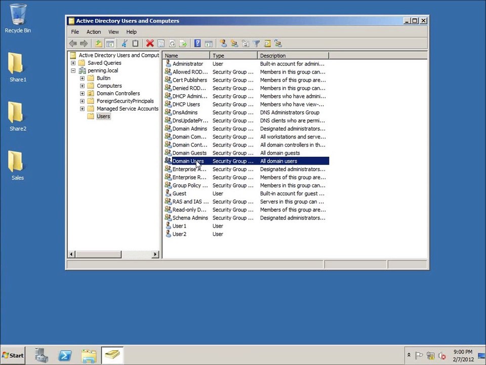The height and width of the screenshot is (365, 486).
Task: Click the Cut scissors icon
Action: (125, 44)
